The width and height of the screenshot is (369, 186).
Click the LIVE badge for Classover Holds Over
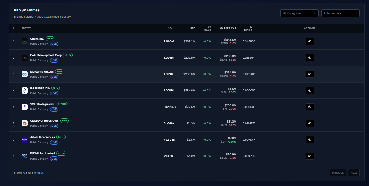(54, 126)
